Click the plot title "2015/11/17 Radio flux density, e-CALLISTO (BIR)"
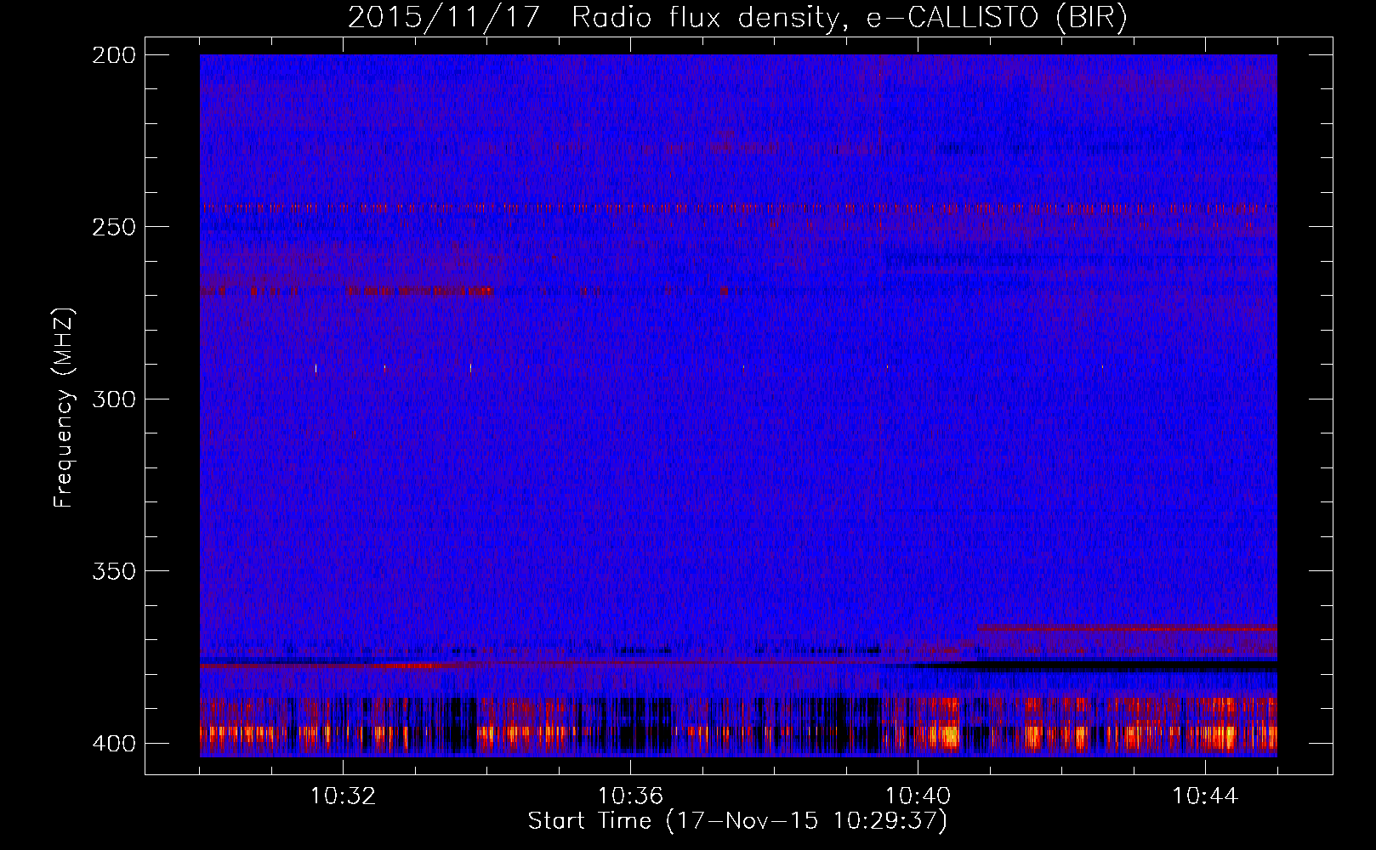This screenshot has height=850, width=1376. pos(737,18)
